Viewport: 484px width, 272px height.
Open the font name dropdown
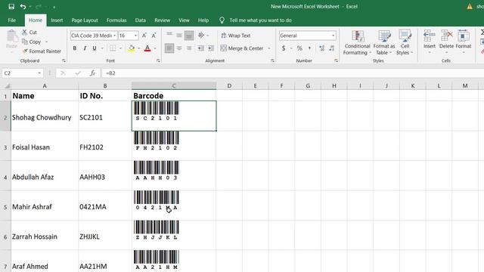point(114,36)
